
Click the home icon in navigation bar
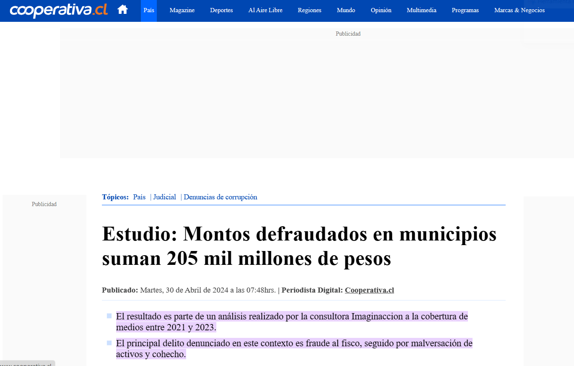click(122, 10)
